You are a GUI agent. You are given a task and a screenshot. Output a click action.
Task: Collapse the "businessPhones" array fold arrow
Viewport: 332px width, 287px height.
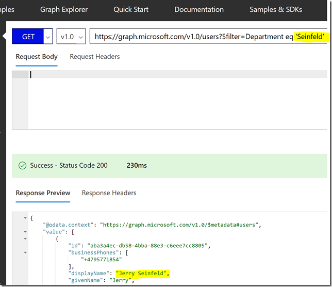25,252
